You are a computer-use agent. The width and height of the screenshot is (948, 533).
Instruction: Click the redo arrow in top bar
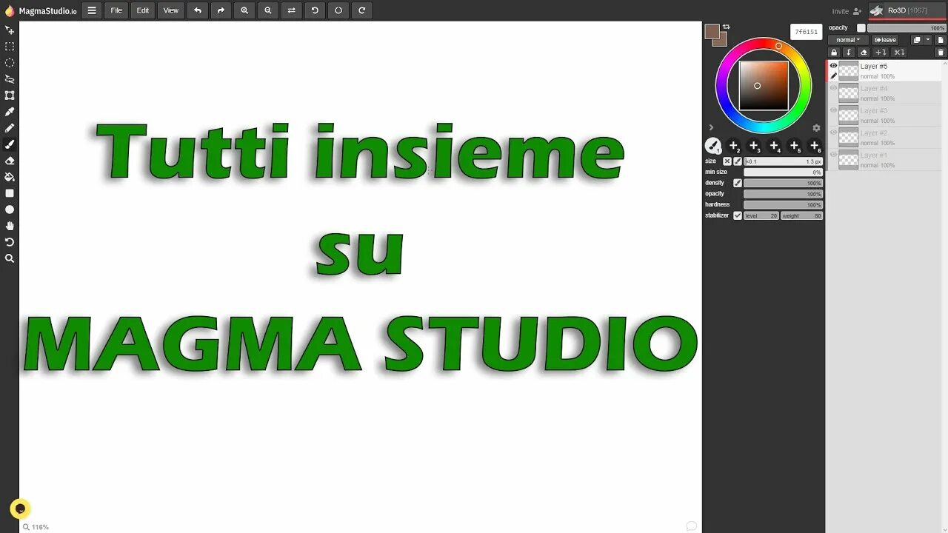[x=221, y=10]
